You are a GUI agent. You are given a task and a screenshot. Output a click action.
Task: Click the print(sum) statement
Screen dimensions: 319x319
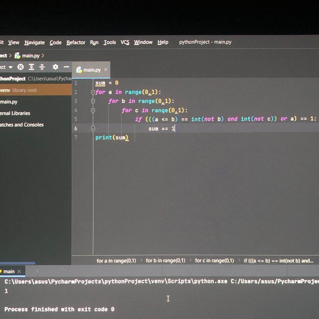coord(112,138)
